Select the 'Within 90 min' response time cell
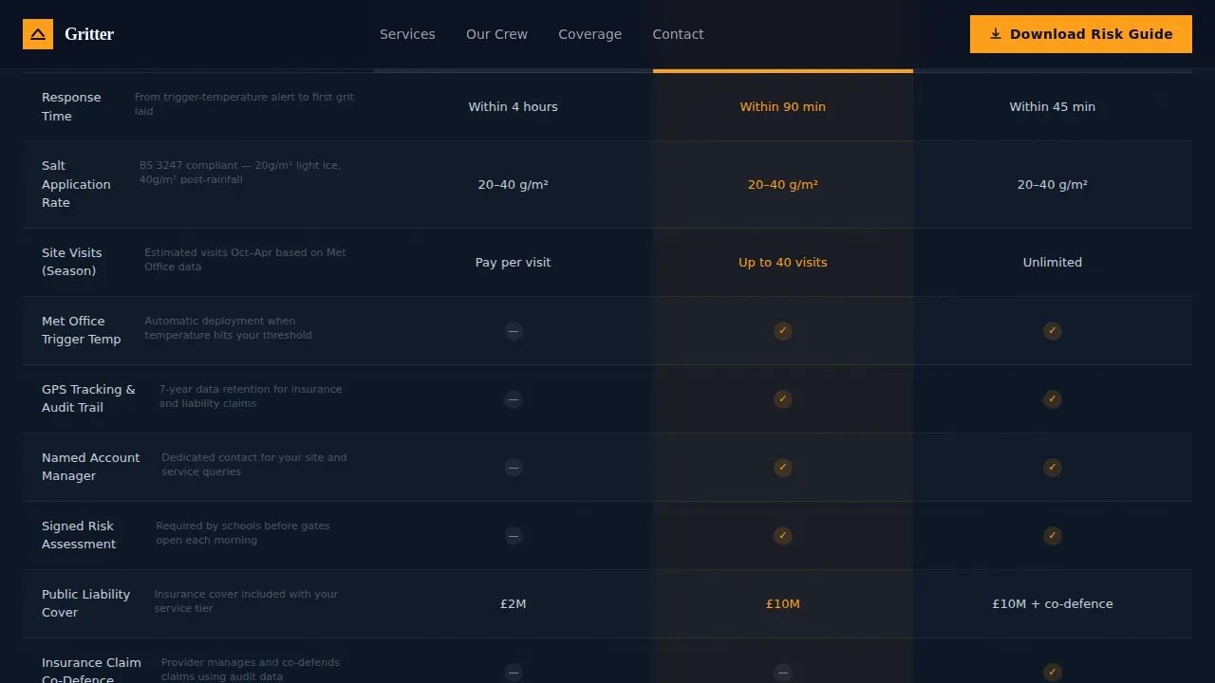 [x=783, y=107]
